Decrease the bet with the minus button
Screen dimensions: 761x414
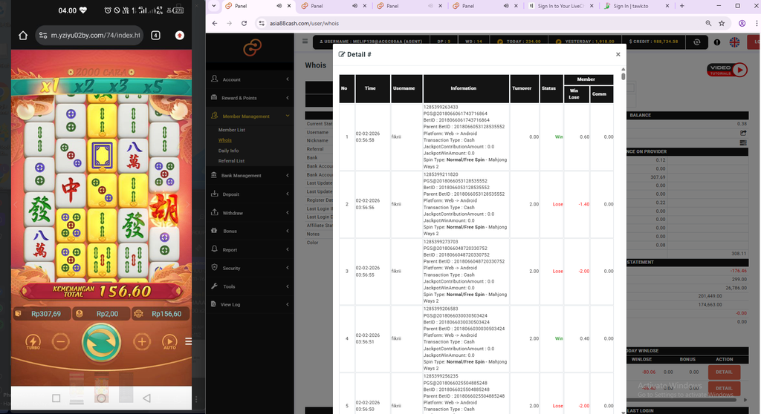pyautogui.click(x=61, y=342)
